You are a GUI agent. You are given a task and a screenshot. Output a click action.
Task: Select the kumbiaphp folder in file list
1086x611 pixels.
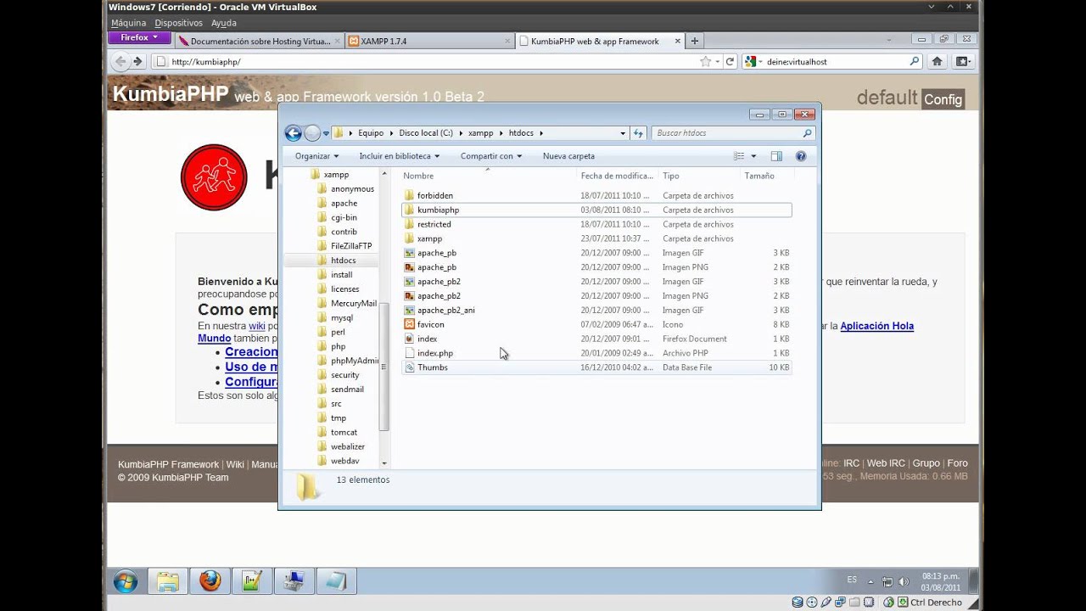tap(596, 210)
